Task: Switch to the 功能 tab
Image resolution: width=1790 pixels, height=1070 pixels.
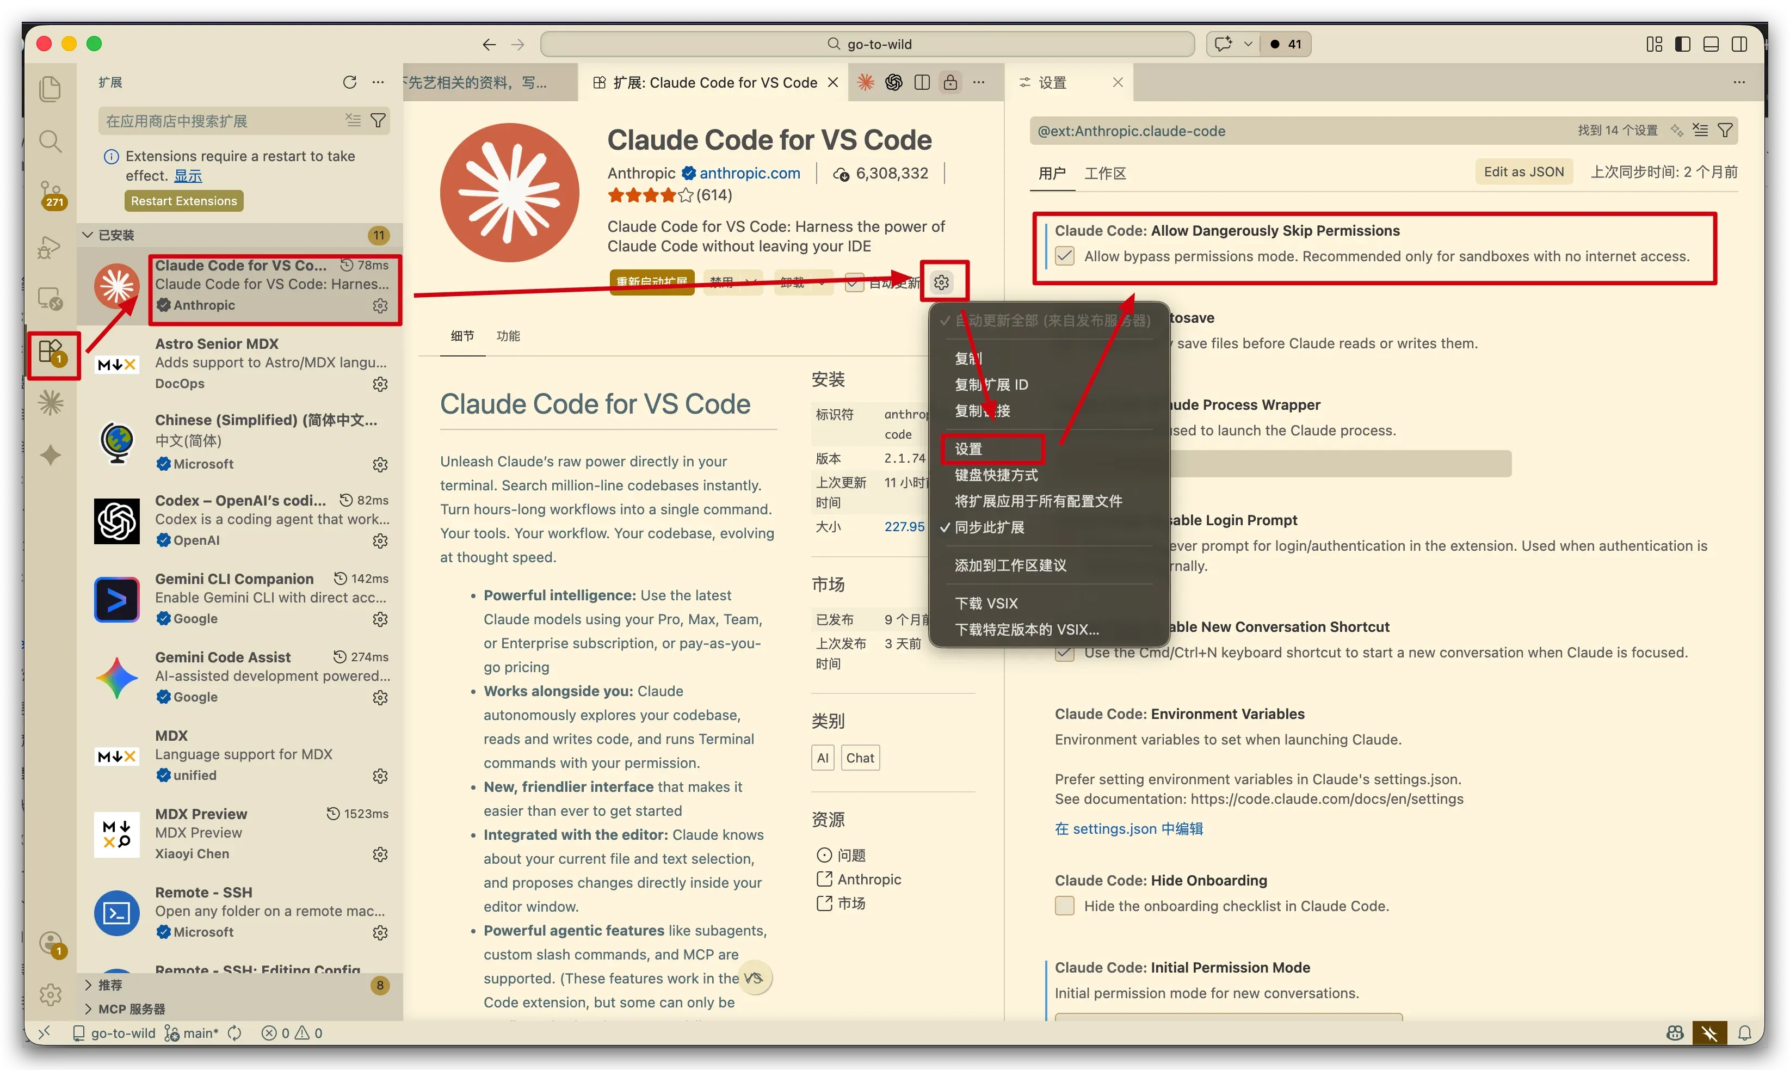Action: tap(508, 336)
